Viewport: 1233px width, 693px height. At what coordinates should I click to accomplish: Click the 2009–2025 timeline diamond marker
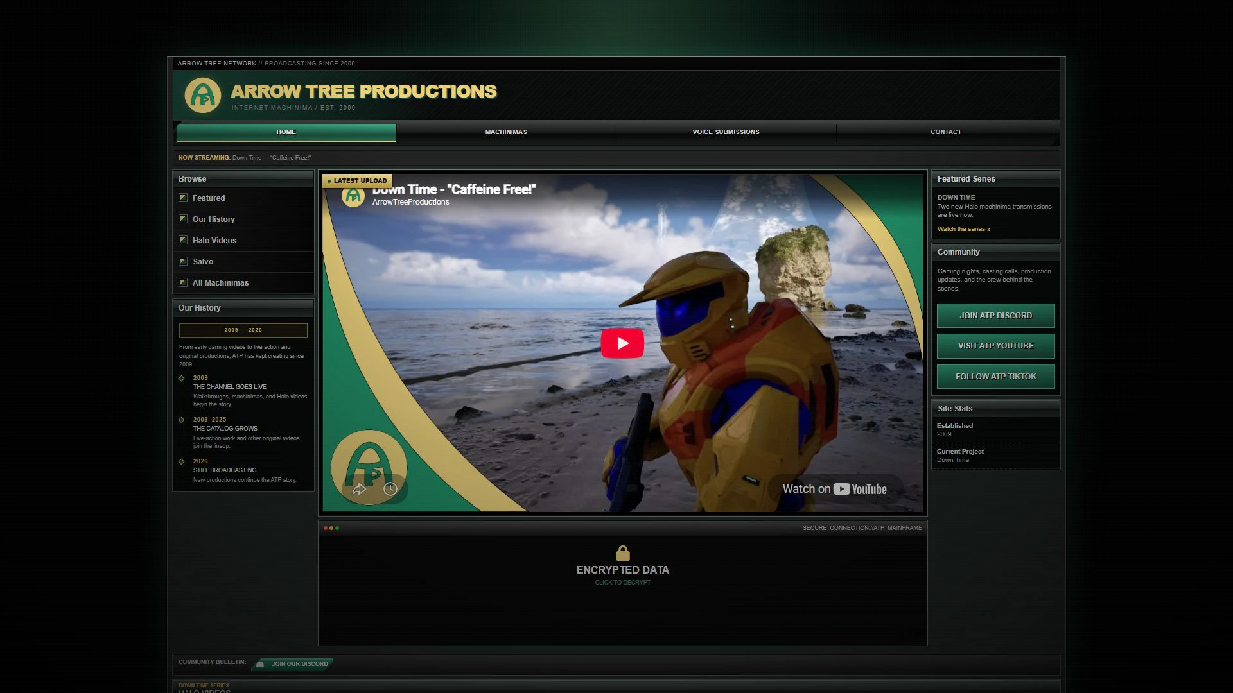[182, 420]
